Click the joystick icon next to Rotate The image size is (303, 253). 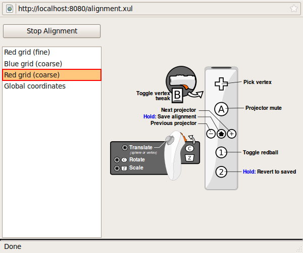117,160
